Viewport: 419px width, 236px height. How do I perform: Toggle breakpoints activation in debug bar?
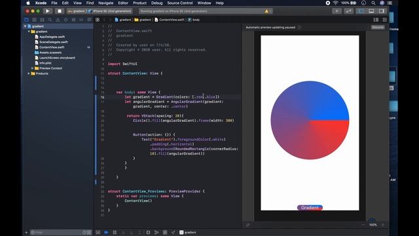coord(106,232)
